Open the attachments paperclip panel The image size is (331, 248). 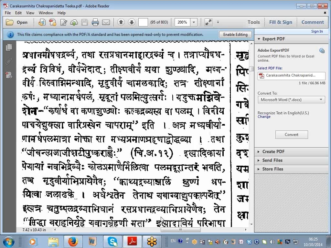point(9,61)
